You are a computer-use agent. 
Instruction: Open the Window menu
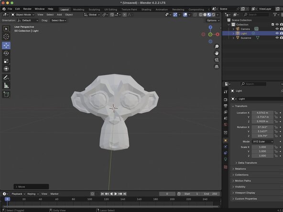click(x=40, y=9)
